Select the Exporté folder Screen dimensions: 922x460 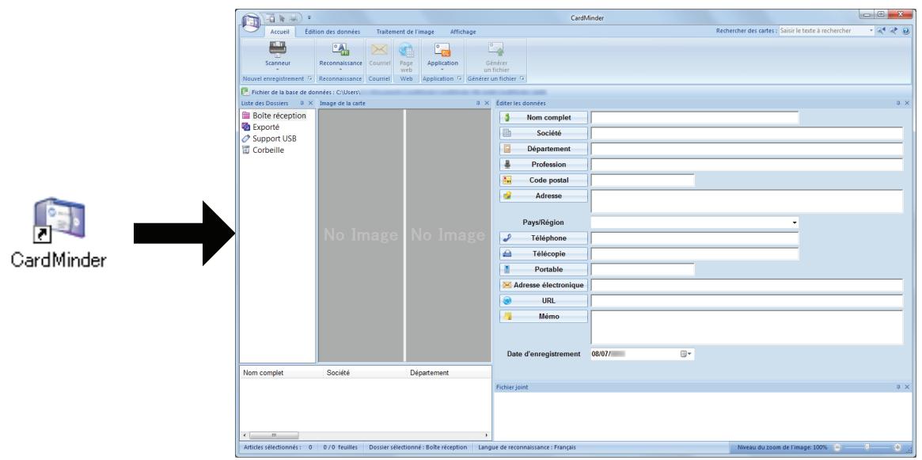260,127
